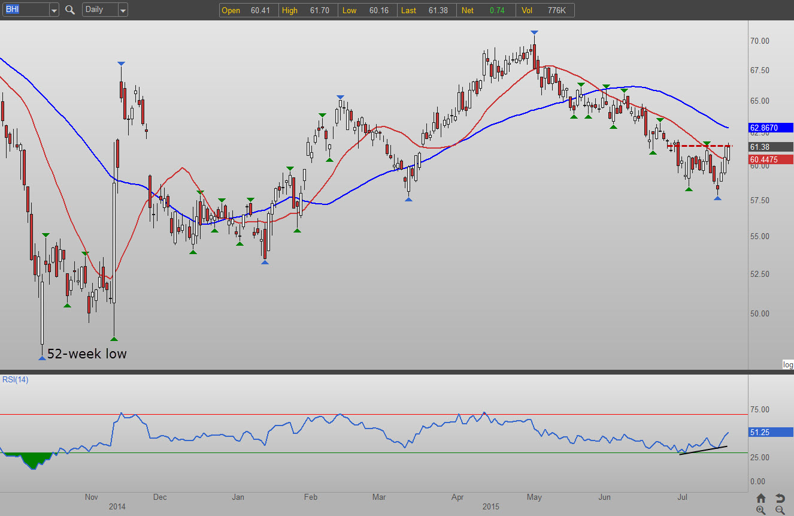Click the May label on the time axis
Image resolution: width=794 pixels, height=516 pixels.
[x=534, y=497]
